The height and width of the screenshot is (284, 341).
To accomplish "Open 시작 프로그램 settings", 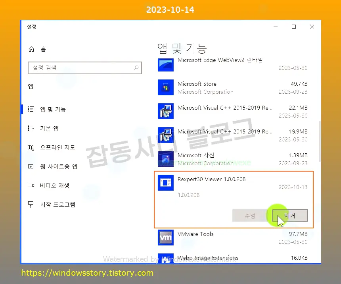I will tap(57, 205).
